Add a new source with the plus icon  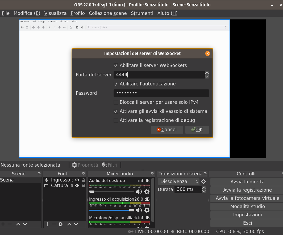pos(47,224)
